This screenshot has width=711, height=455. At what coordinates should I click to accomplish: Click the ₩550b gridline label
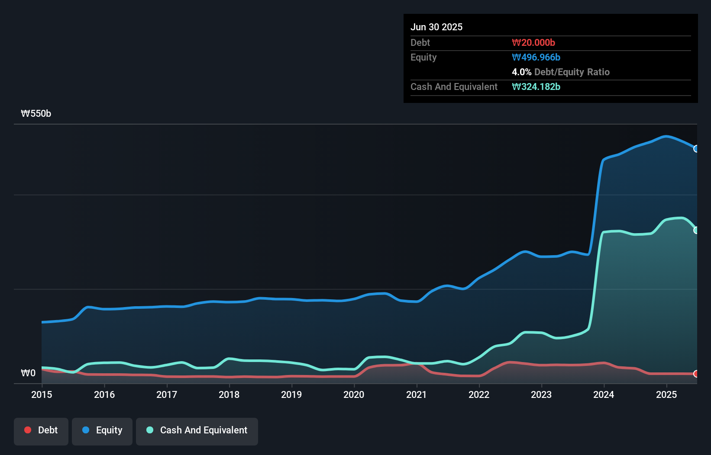(x=36, y=114)
